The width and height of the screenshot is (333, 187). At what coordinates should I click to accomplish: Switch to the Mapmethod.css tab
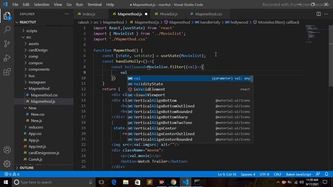209,14
